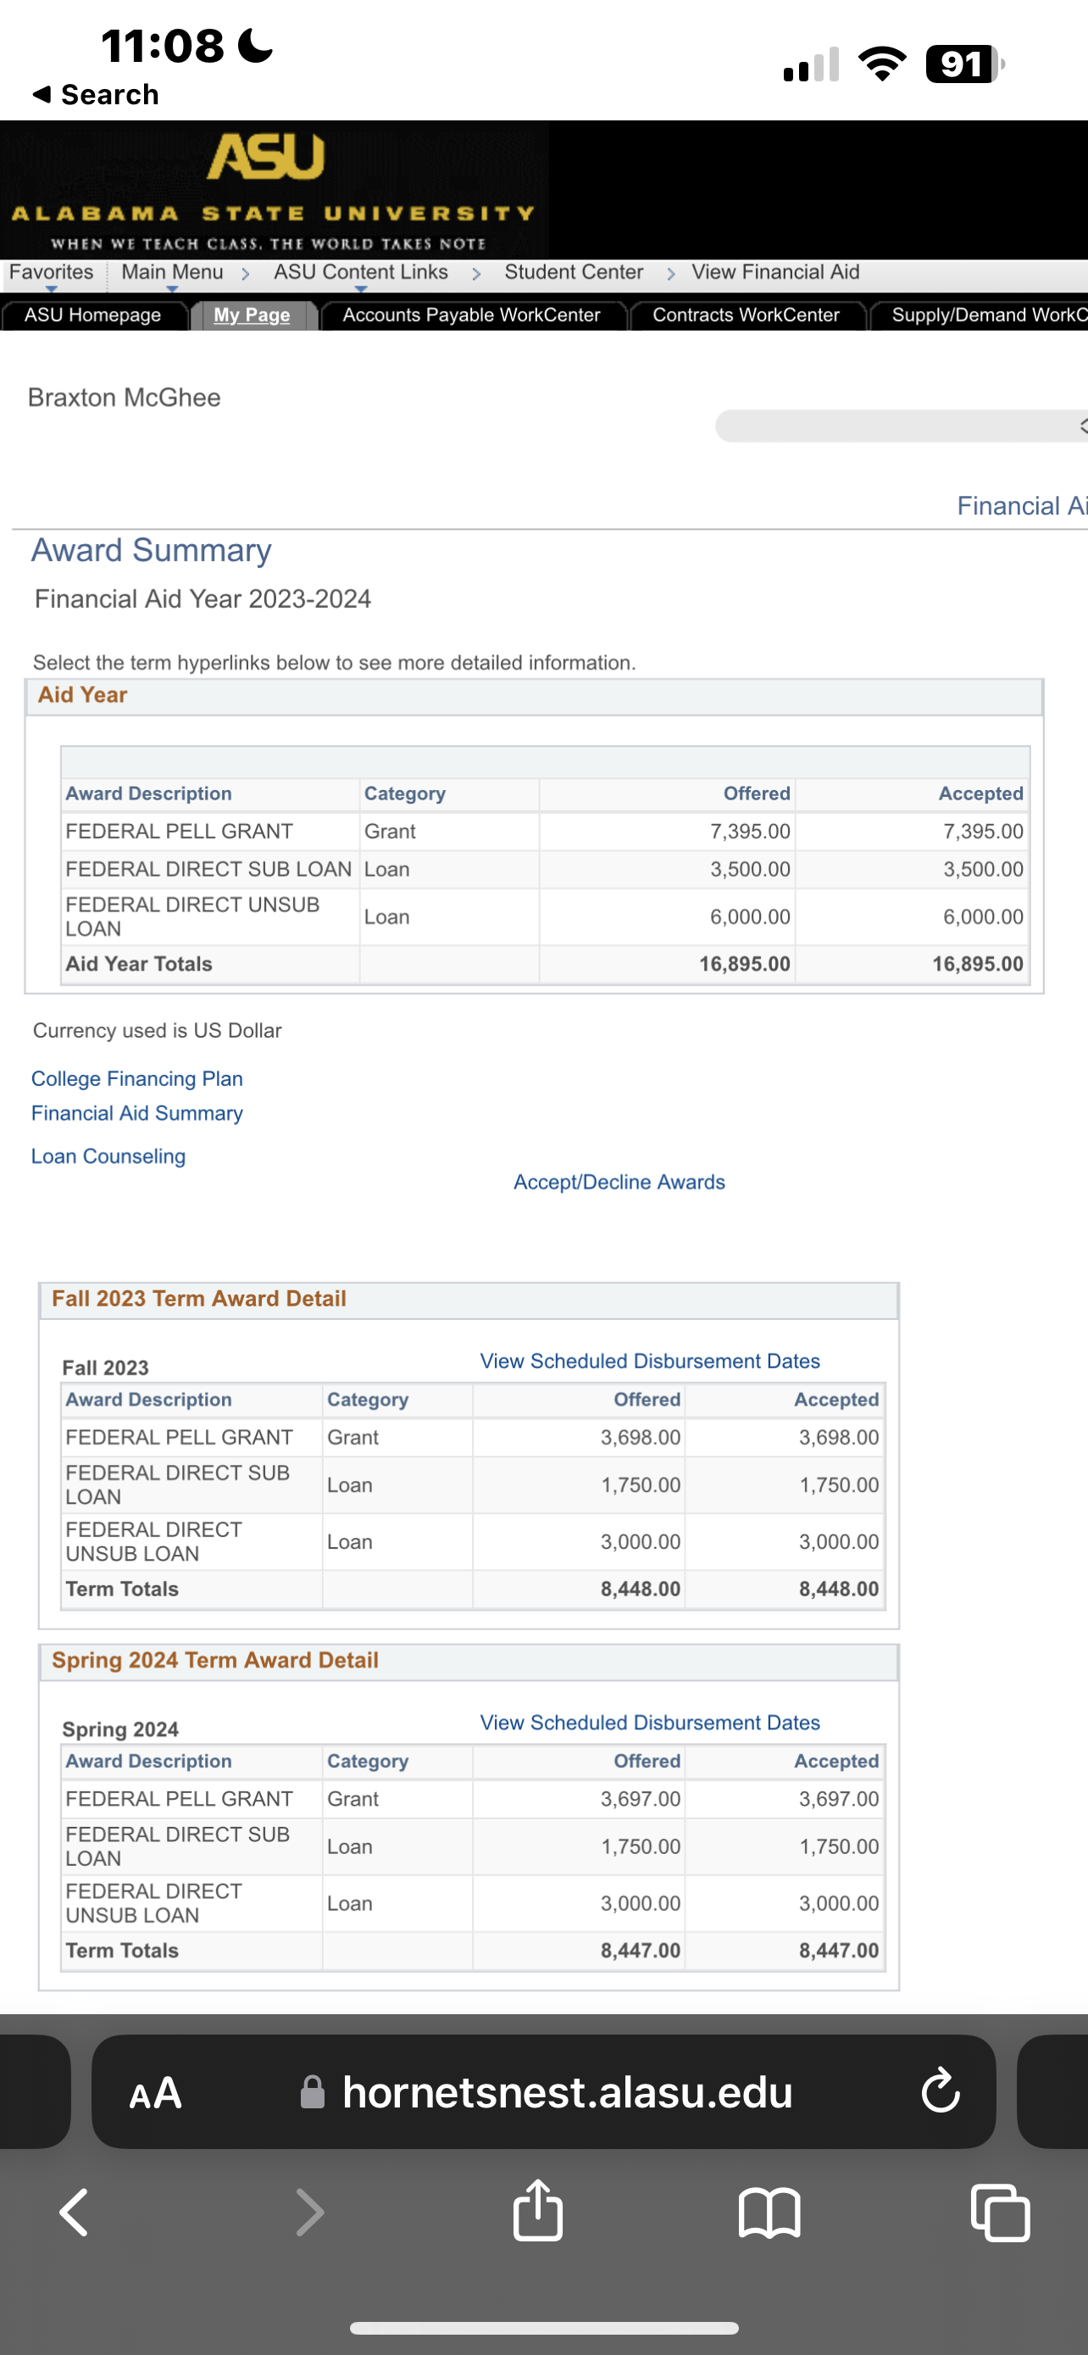This screenshot has width=1088, height=2355.
Task: Tap the padlock icon in address bar
Action: pos(313,2091)
